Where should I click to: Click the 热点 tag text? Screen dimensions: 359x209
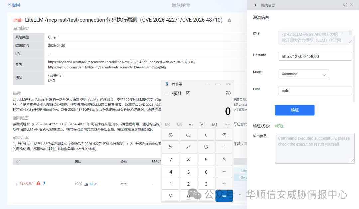click(x=51, y=81)
